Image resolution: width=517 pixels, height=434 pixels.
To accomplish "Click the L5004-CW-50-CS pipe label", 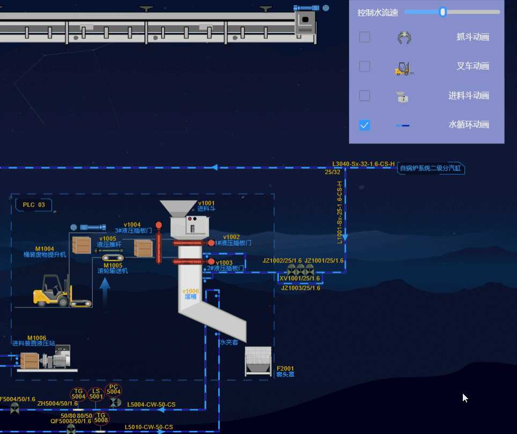I will (x=151, y=404).
